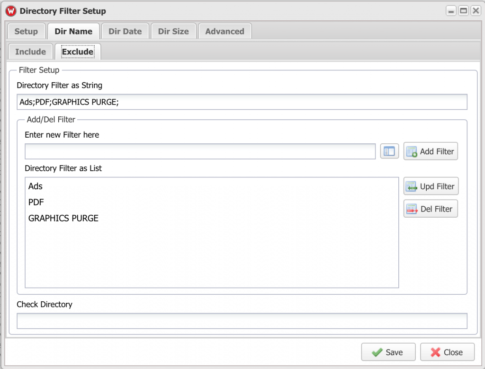Save the directory filter setup
The width and height of the screenshot is (485, 369).
[388, 352]
